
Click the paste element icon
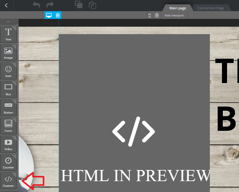coord(92,5)
